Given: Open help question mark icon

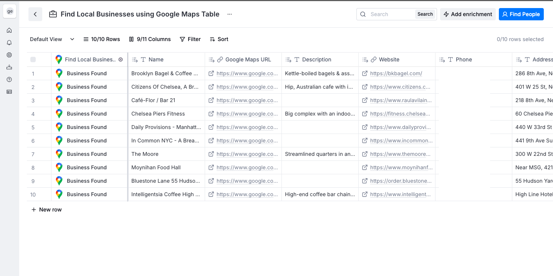Looking at the screenshot, I should (x=9, y=79).
